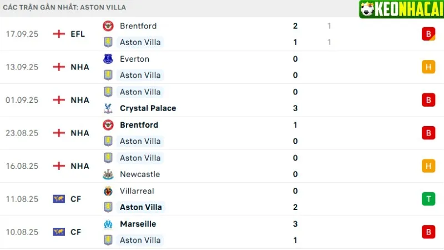The width and height of the screenshot is (444, 250).
Task: Click the Crystal Palace crest icon
Action: pyautogui.click(x=108, y=108)
